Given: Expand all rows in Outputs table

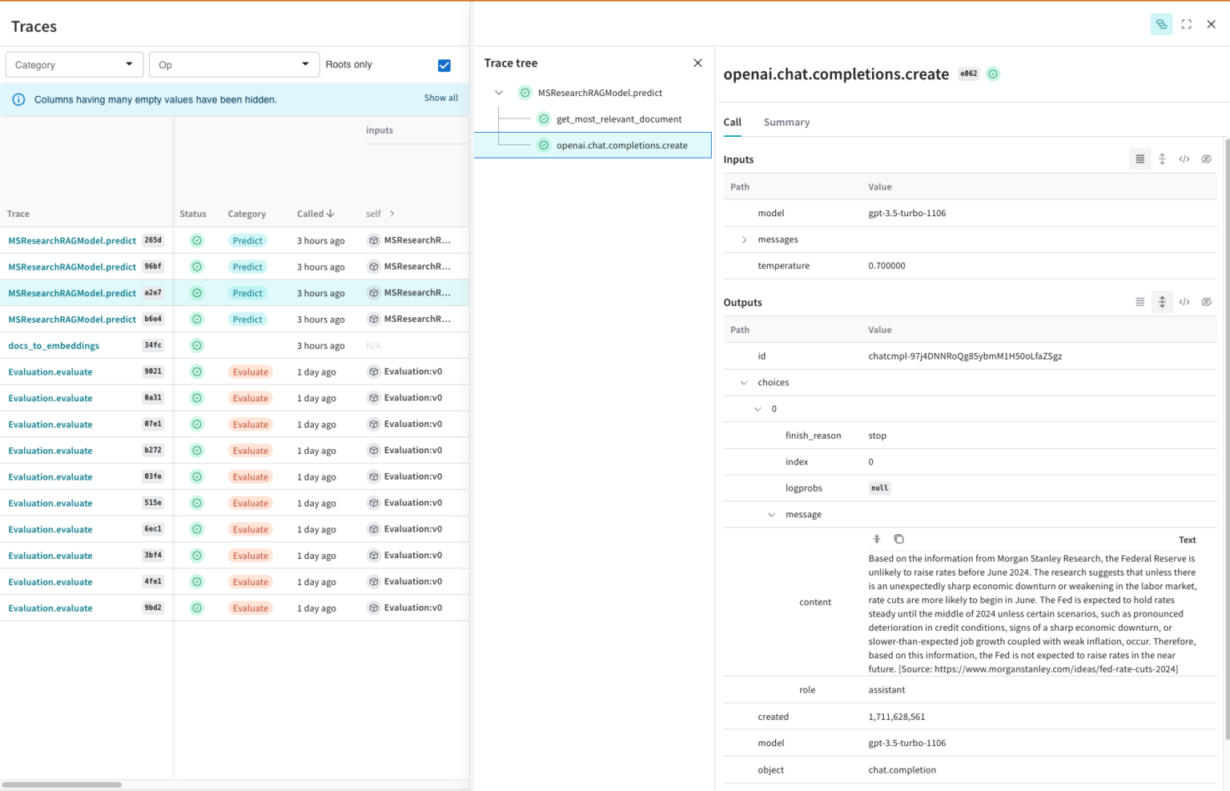Looking at the screenshot, I should point(1161,303).
